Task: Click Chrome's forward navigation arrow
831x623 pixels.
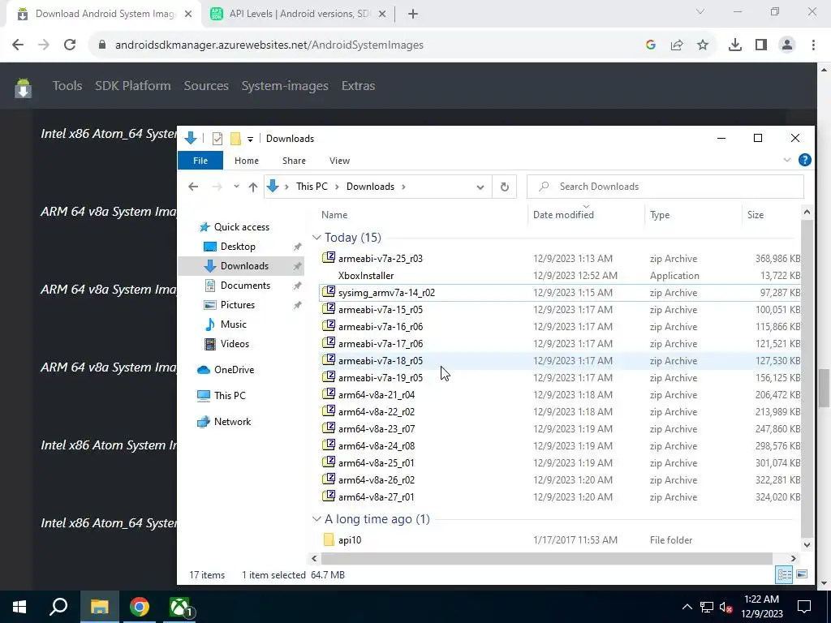Action: click(44, 45)
